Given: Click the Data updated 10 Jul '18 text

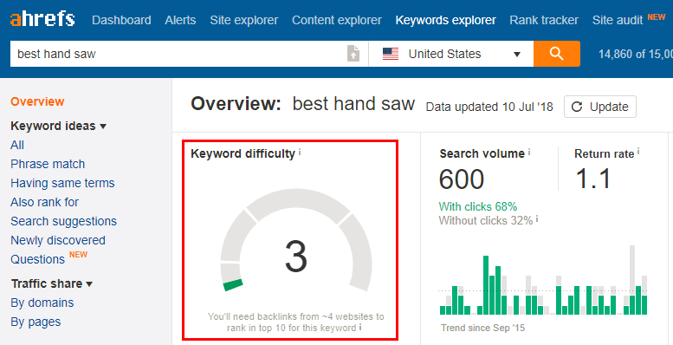Looking at the screenshot, I should [489, 107].
